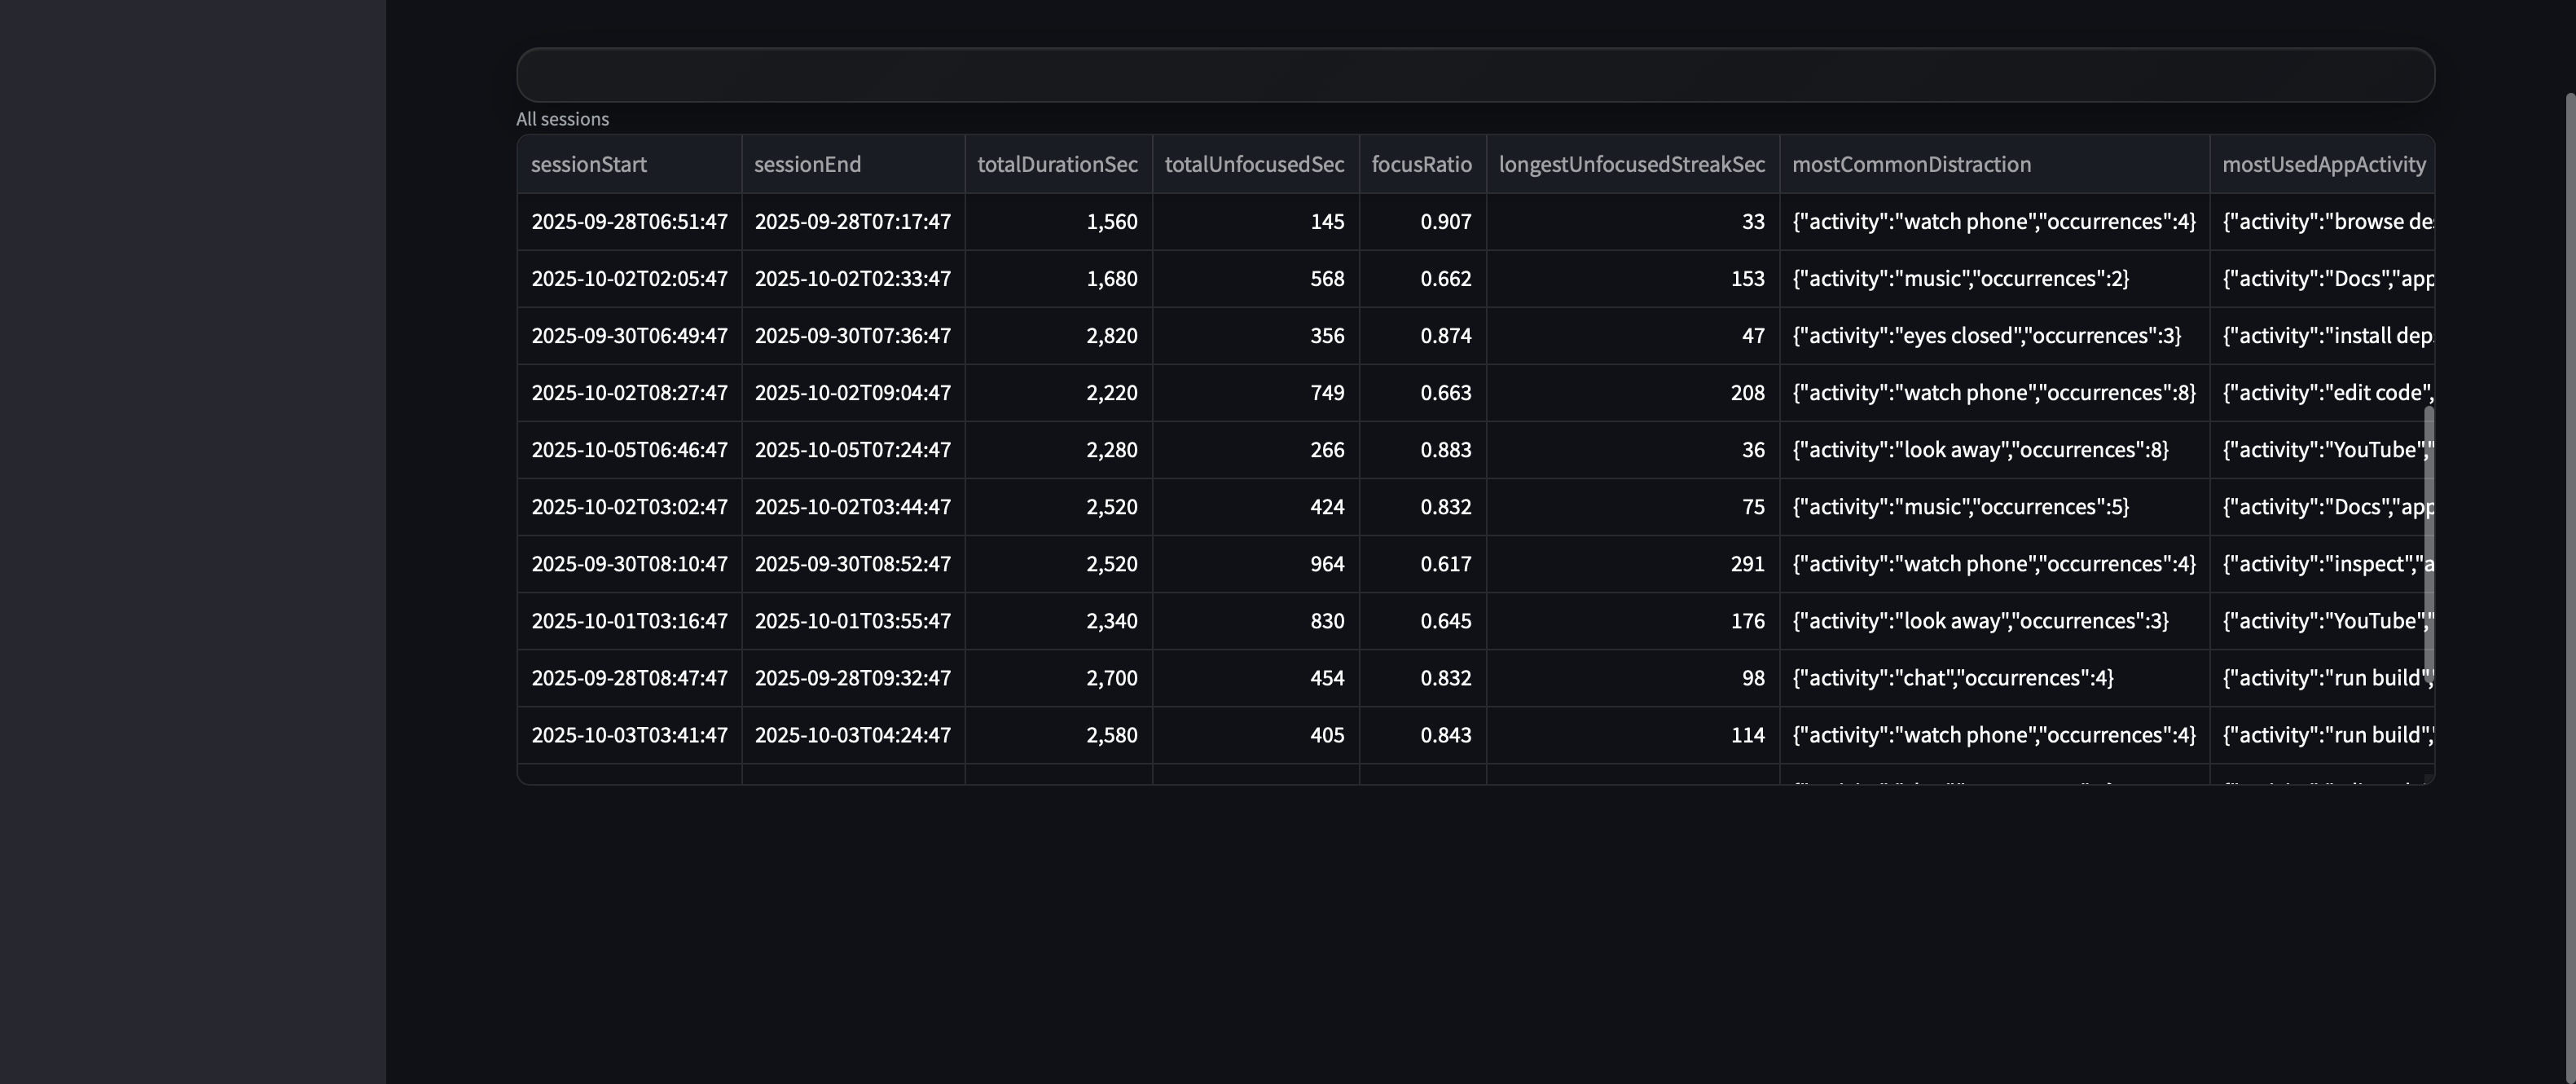The height and width of the screenshot is (1084, 2576).
Task: Click longestUnfocusedStreakSec column header
Action: [x=1631, y=165]
